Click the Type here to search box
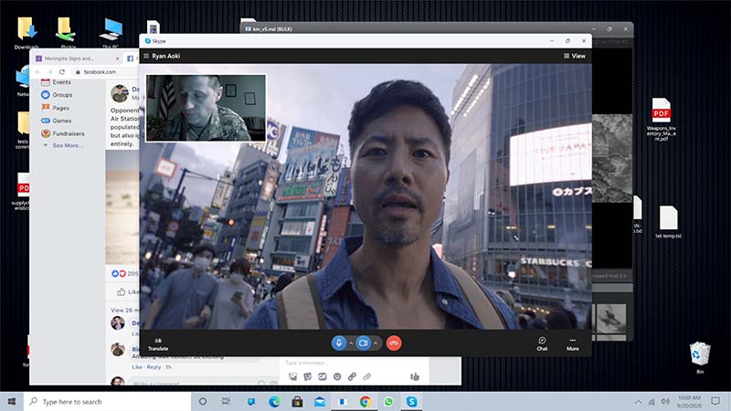Screen dimensions: 731x411 pos(107,401)
